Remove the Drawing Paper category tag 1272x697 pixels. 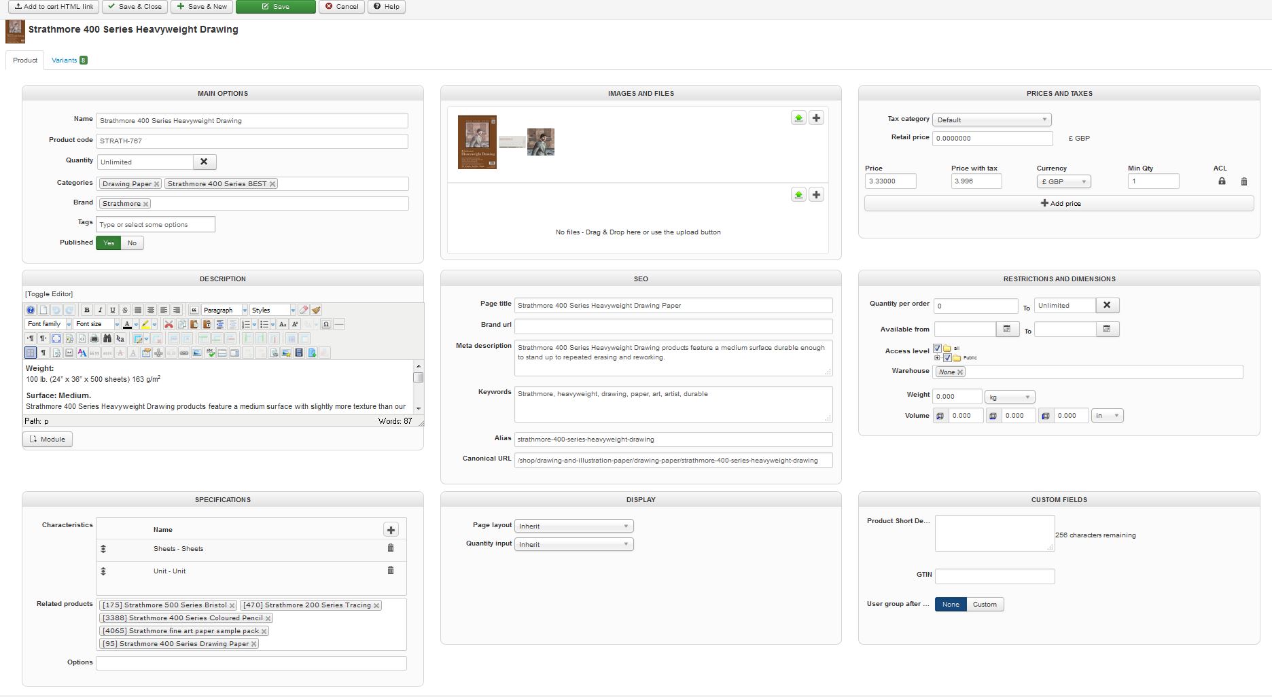coord(156,184)
